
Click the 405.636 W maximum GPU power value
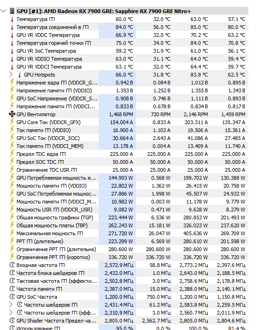(x=195, y=233)
